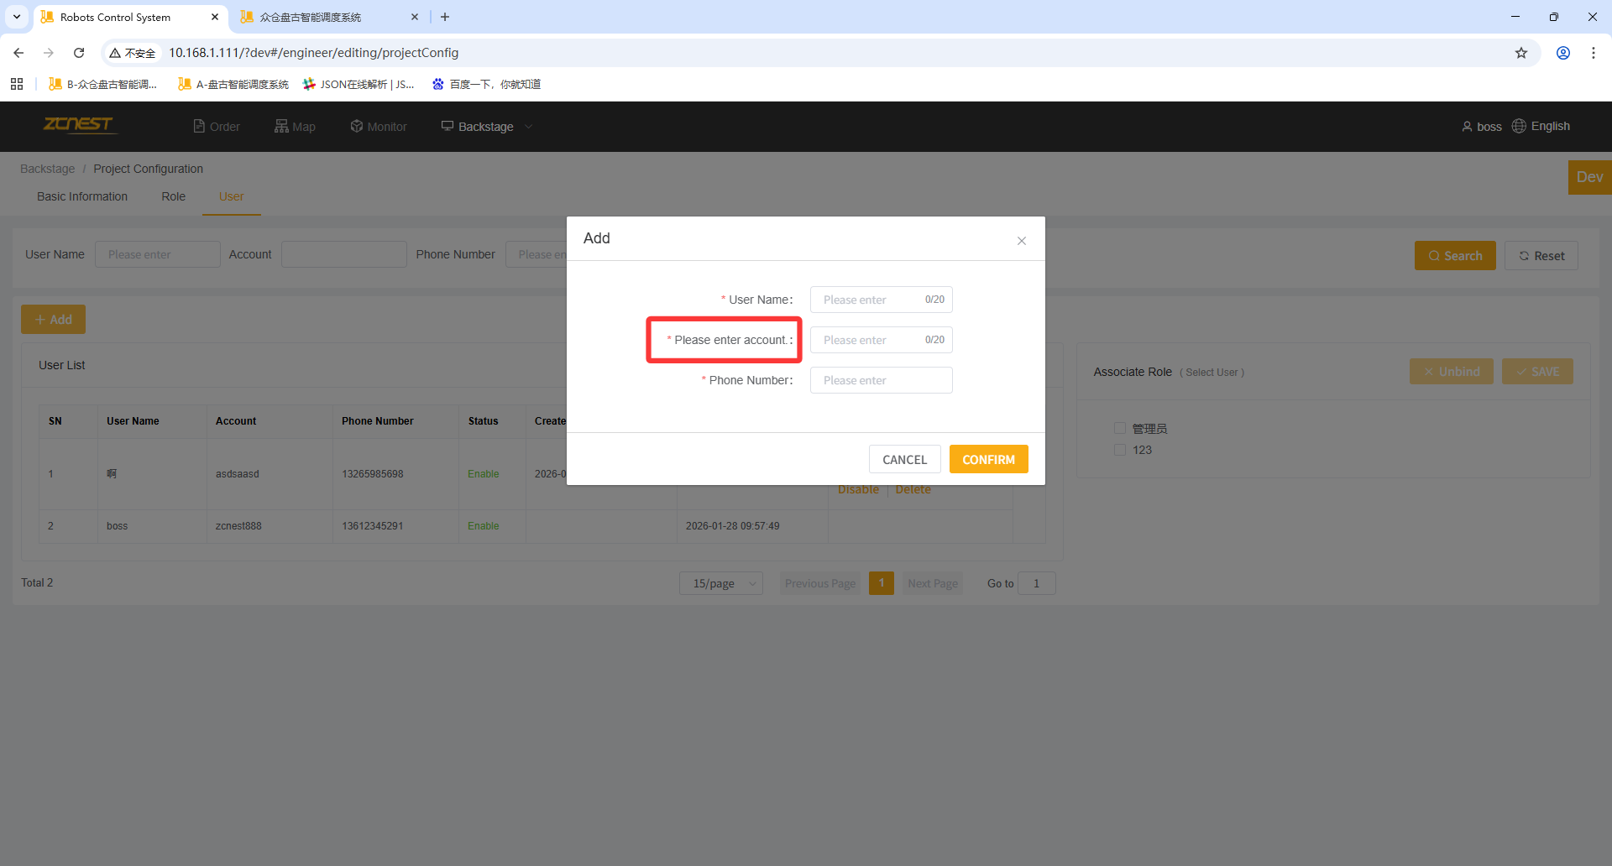Open browser apps grid icon
The image size is (1612, 866).
point(17,84)
